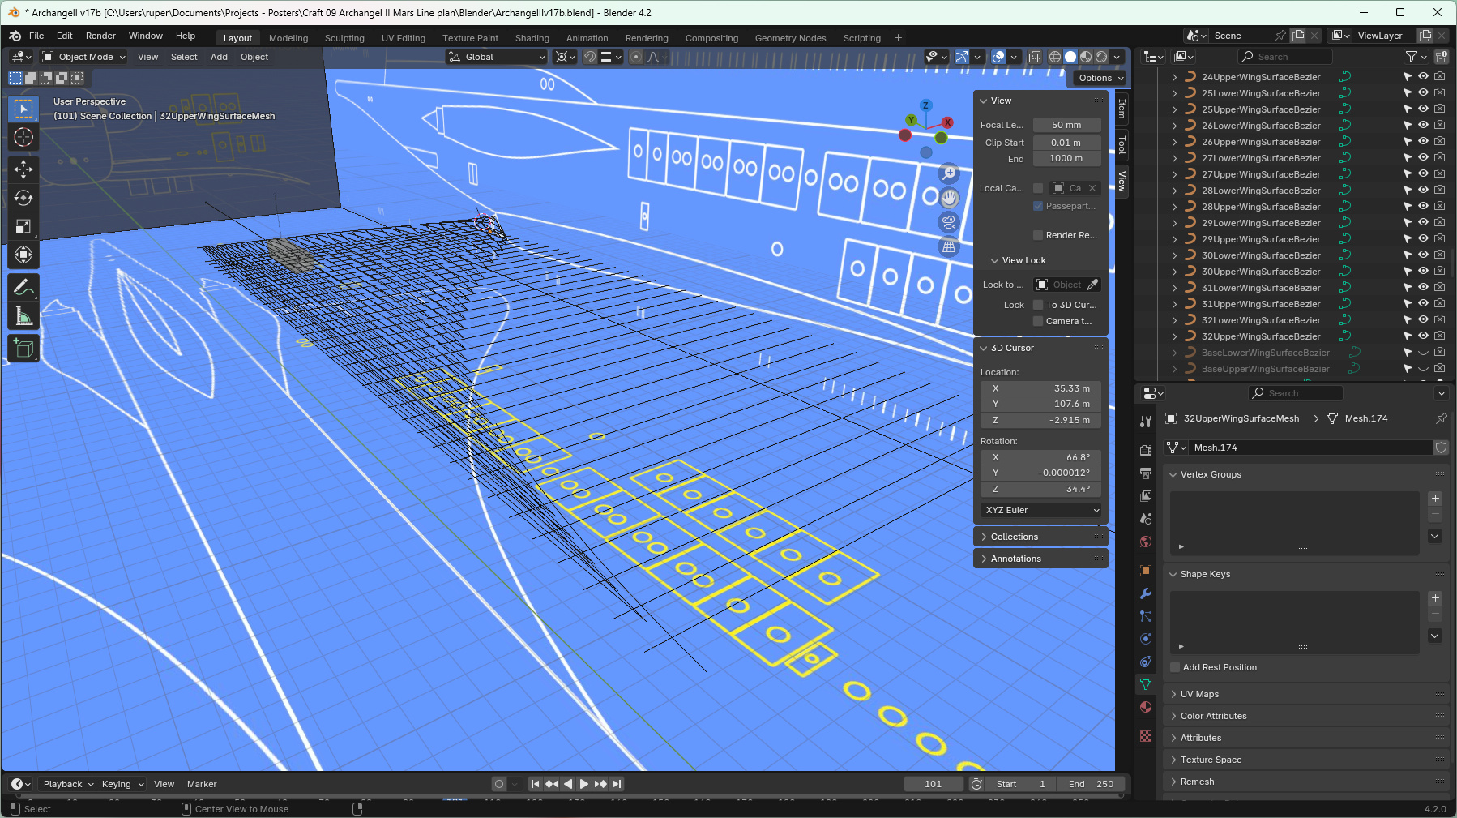
Task: Open Physics properties tab
Action: pyautogui.click(x=1146, y=639)
